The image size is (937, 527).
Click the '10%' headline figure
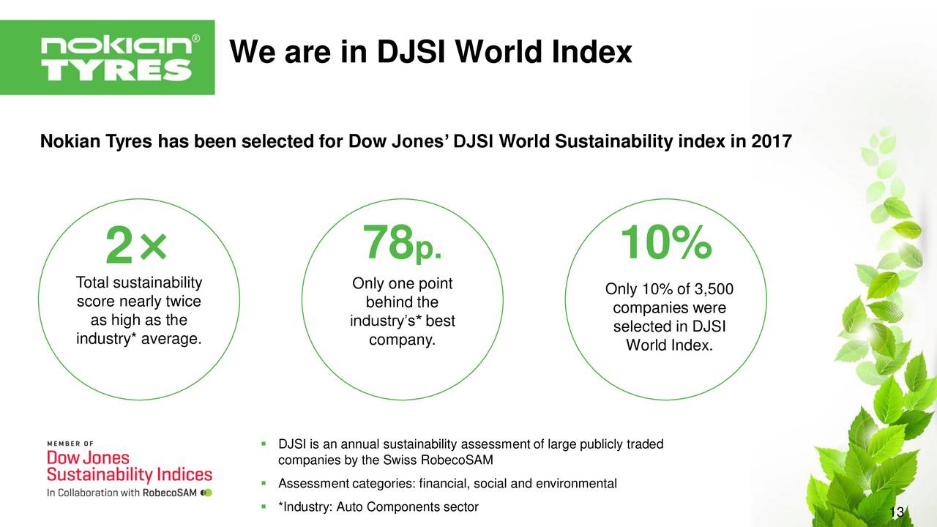pyautogui.click(x=665, y=243)
